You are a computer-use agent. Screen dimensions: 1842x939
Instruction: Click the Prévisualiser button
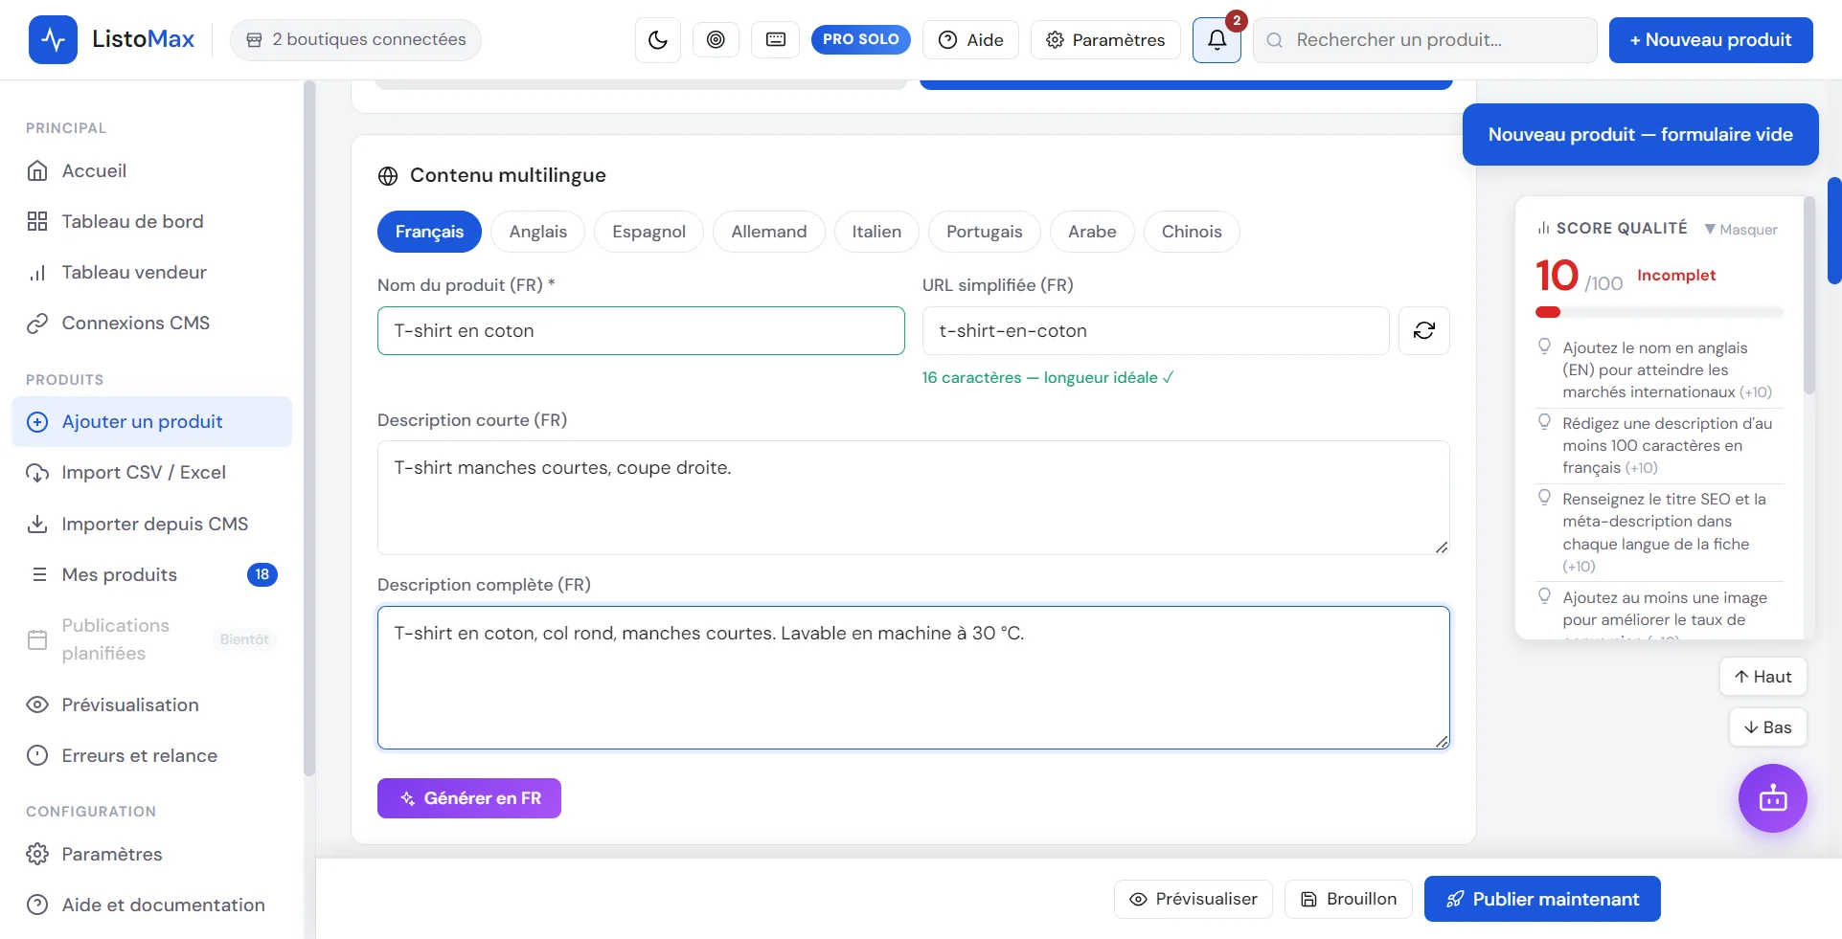coord(1194,899)
